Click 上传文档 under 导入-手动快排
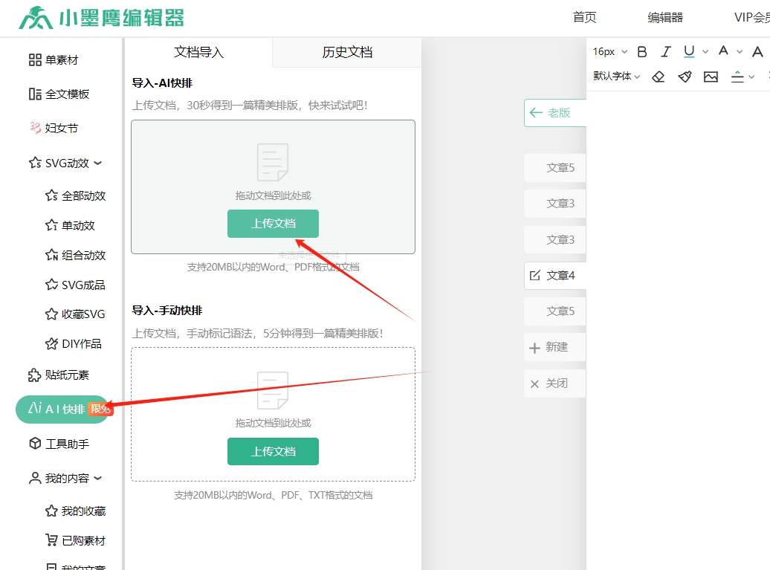The image size is (770, 570). (273, 451)
